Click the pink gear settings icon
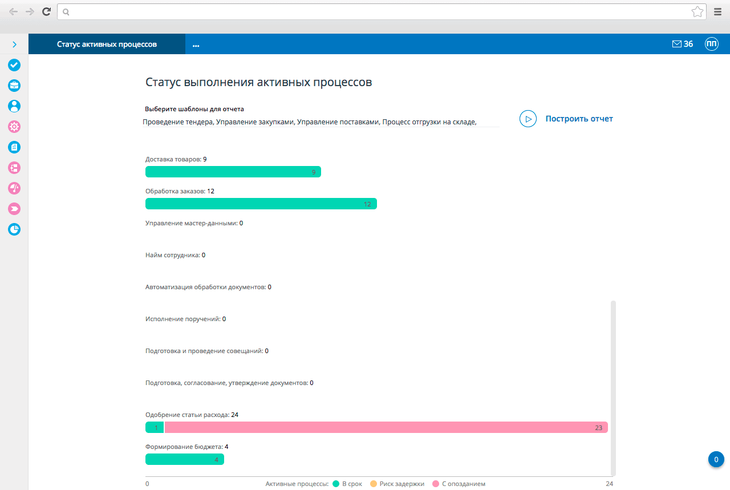The width and height of the screenshot is (730, 490). click(14, 126)
